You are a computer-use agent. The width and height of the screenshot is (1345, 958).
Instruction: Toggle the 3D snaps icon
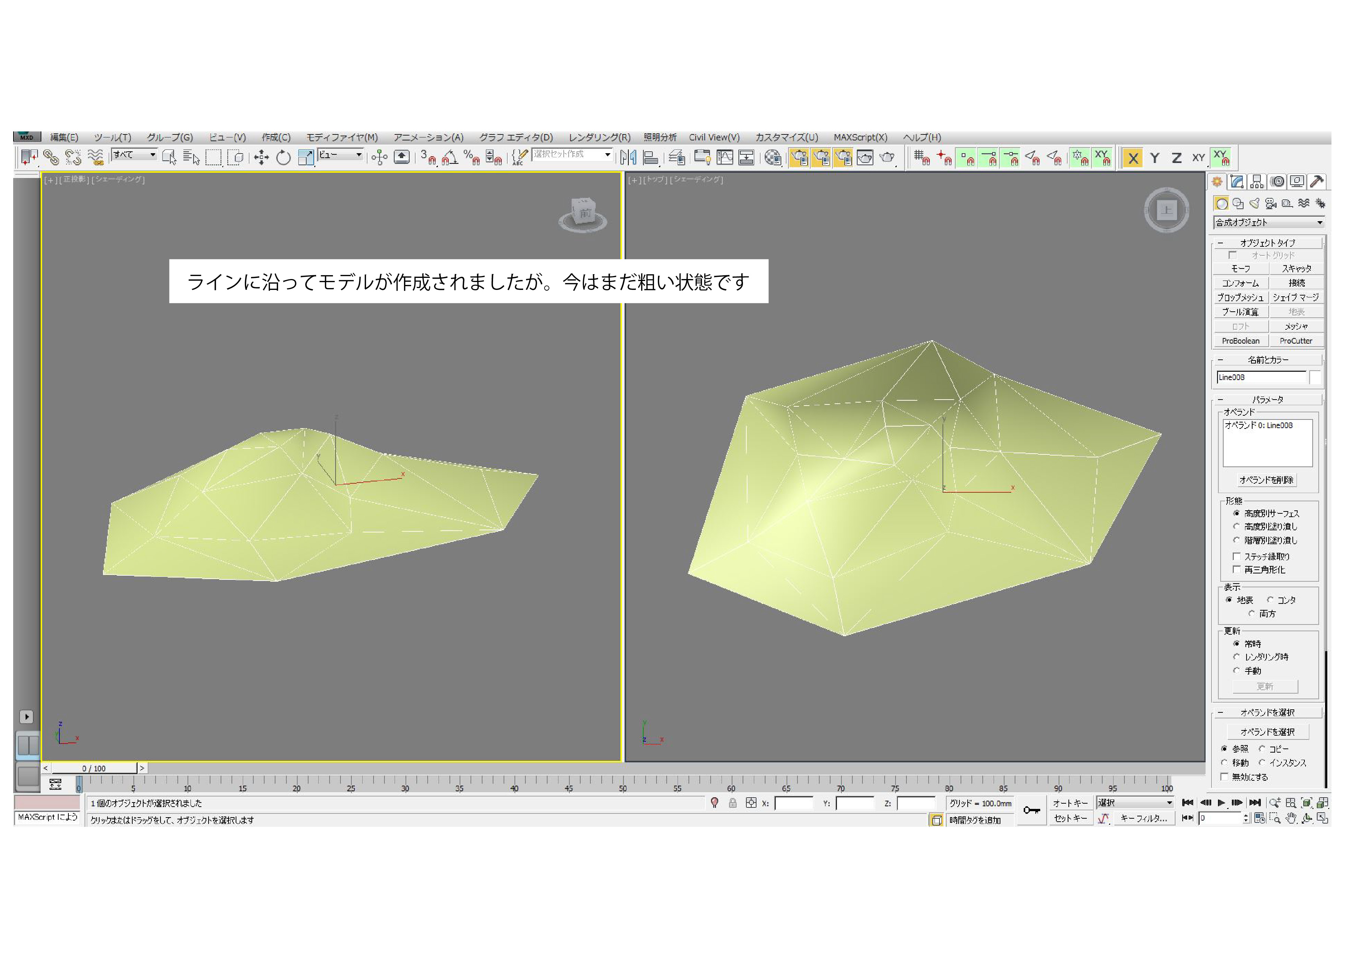click(428, 157)
